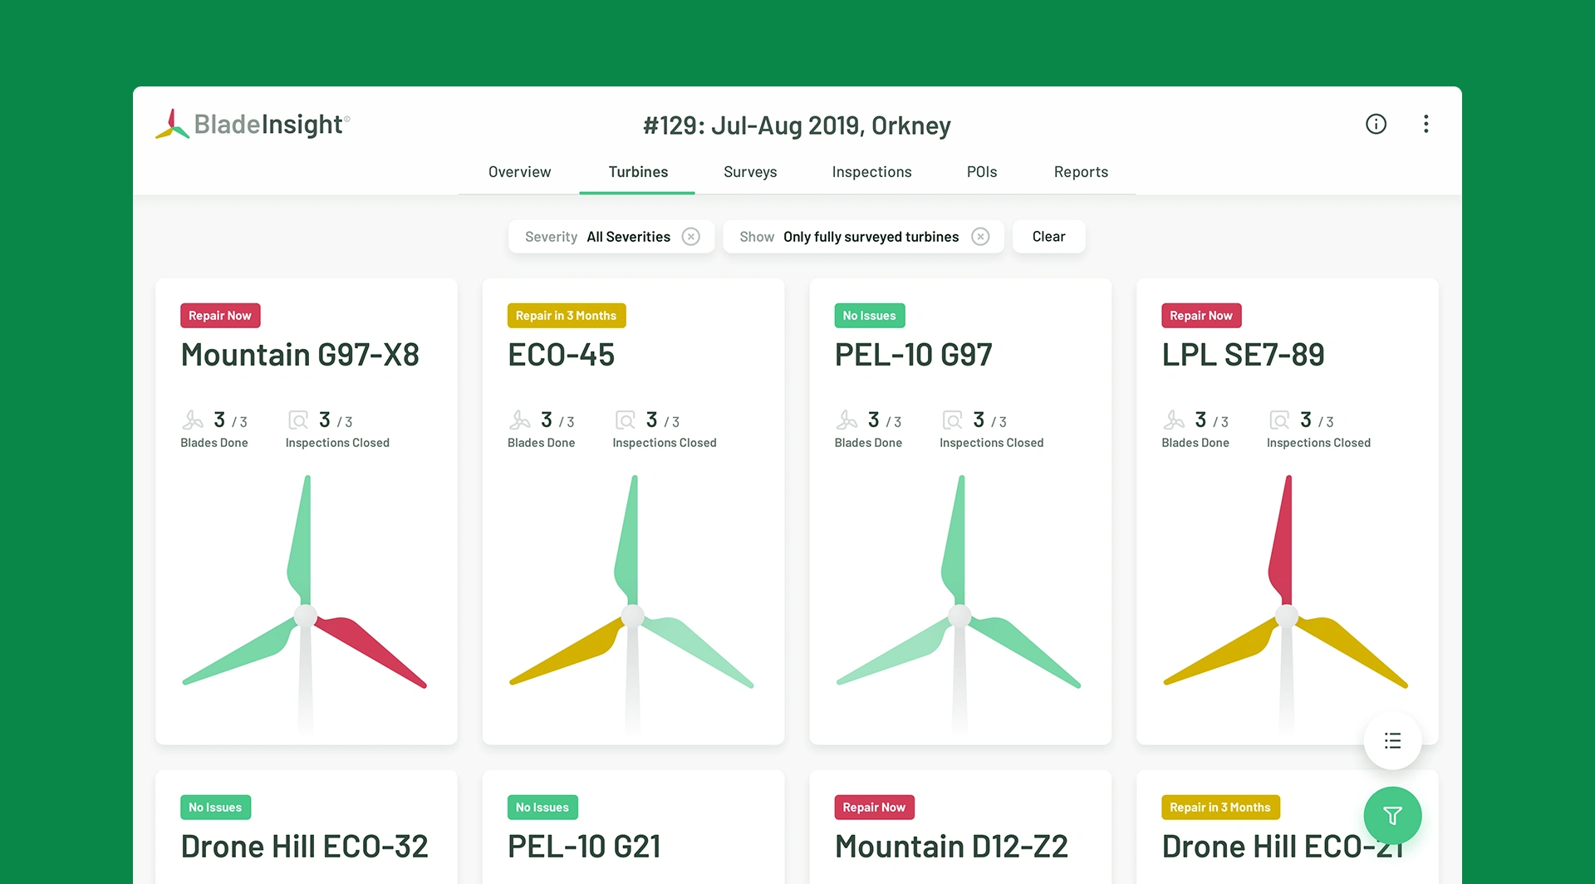Open the Mountain D12-Z2 turbine

pos(951,847)
